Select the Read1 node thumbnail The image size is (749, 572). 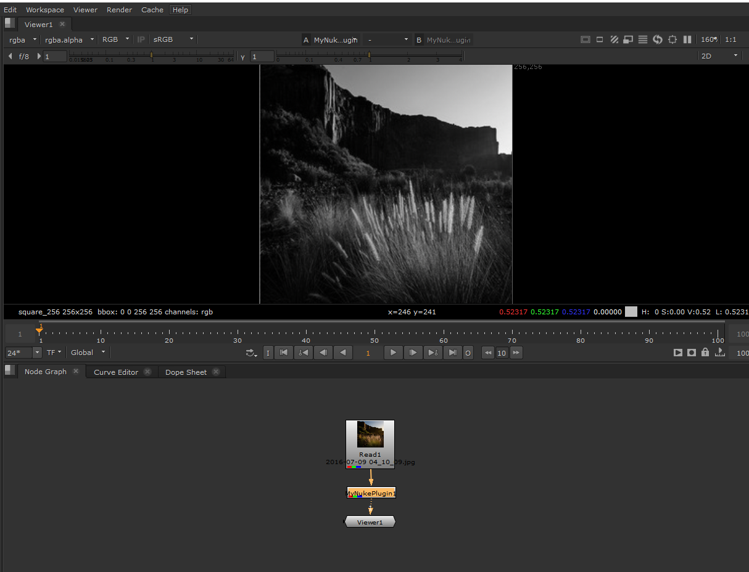click(x=370, y=435)
